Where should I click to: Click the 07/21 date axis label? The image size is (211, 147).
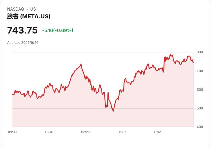coord(159,132)
